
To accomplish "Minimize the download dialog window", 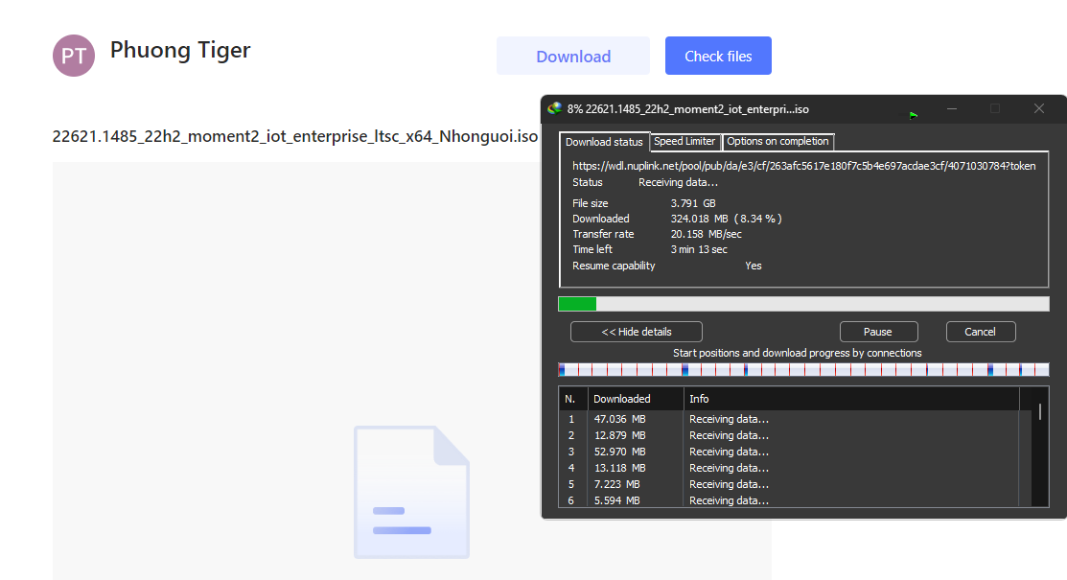I will (952, 109).
